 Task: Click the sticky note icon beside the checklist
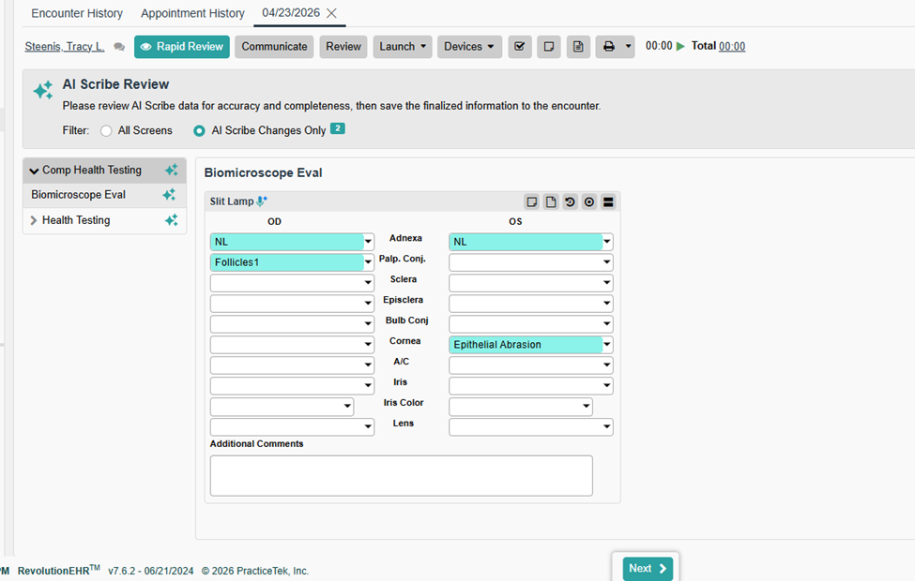pos(549,47)
